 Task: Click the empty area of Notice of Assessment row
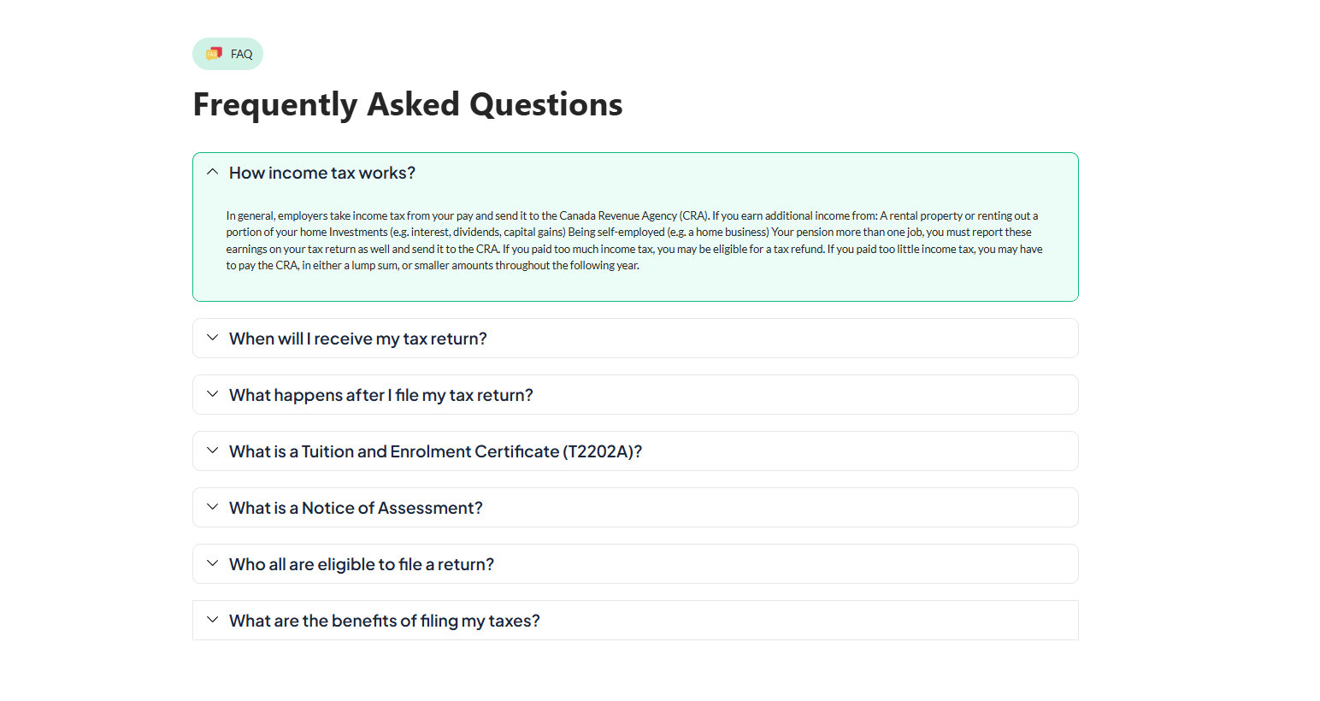[769, 508]
